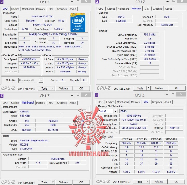Click XMP-3000 frequency value 1500 MHz
The image size is (187, 185).
coord(171,143)
